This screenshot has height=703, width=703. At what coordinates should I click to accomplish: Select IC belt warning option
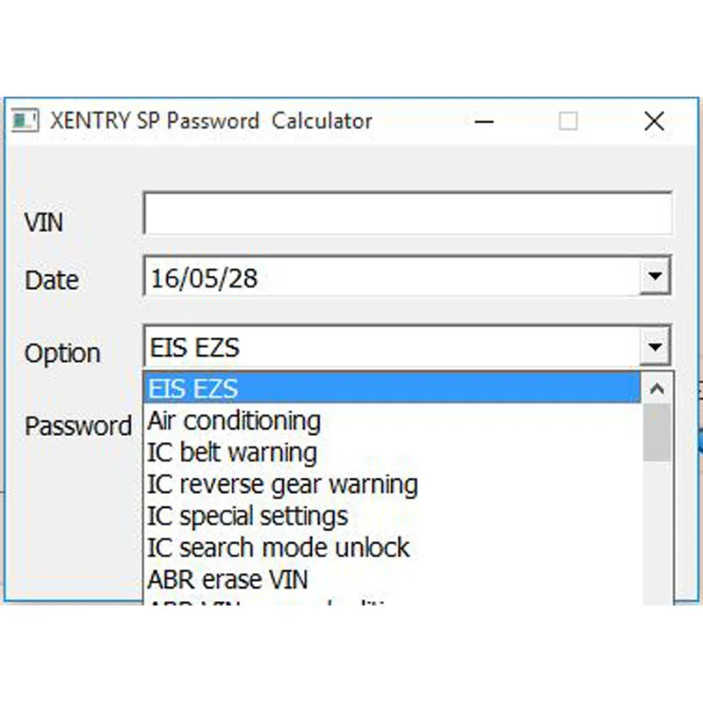392,453
